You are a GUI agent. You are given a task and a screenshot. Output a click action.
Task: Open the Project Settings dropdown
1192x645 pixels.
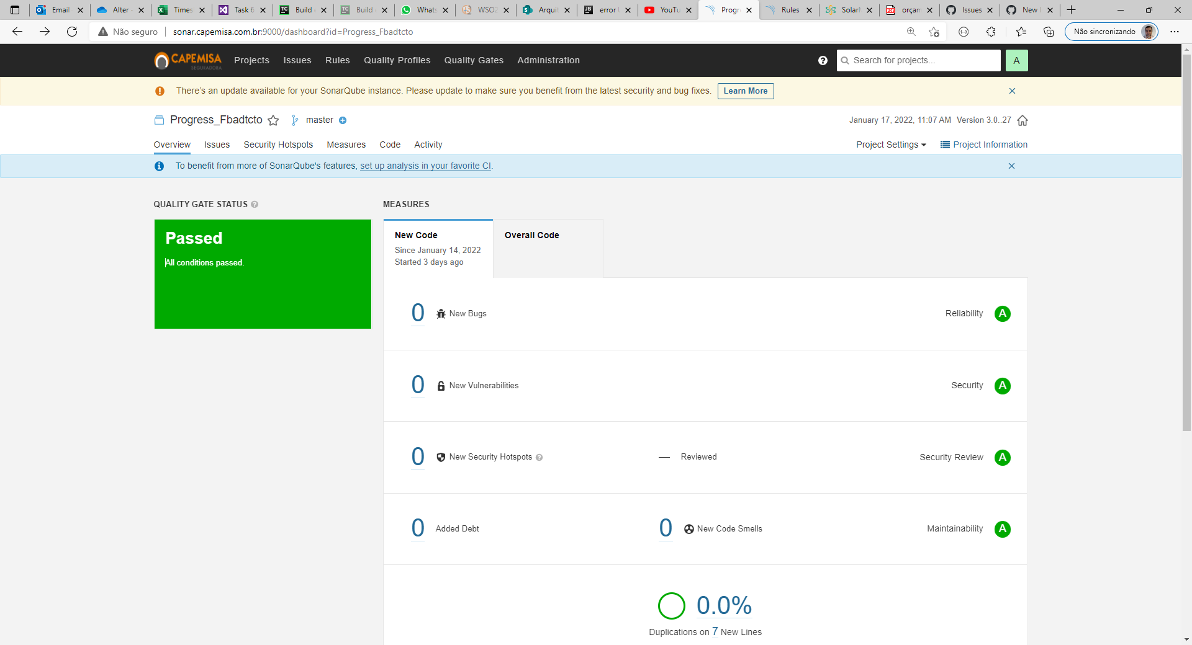click(891, 145)
